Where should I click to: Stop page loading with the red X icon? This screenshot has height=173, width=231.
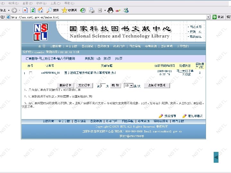tap(25, 10)
